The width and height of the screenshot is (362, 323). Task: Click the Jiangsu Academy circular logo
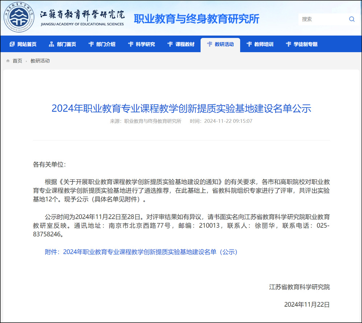click(x=19, y=17)
